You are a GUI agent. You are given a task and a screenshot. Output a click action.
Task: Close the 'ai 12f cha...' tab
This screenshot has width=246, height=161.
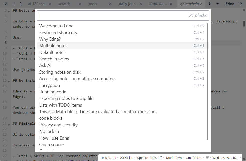(50, 4)
